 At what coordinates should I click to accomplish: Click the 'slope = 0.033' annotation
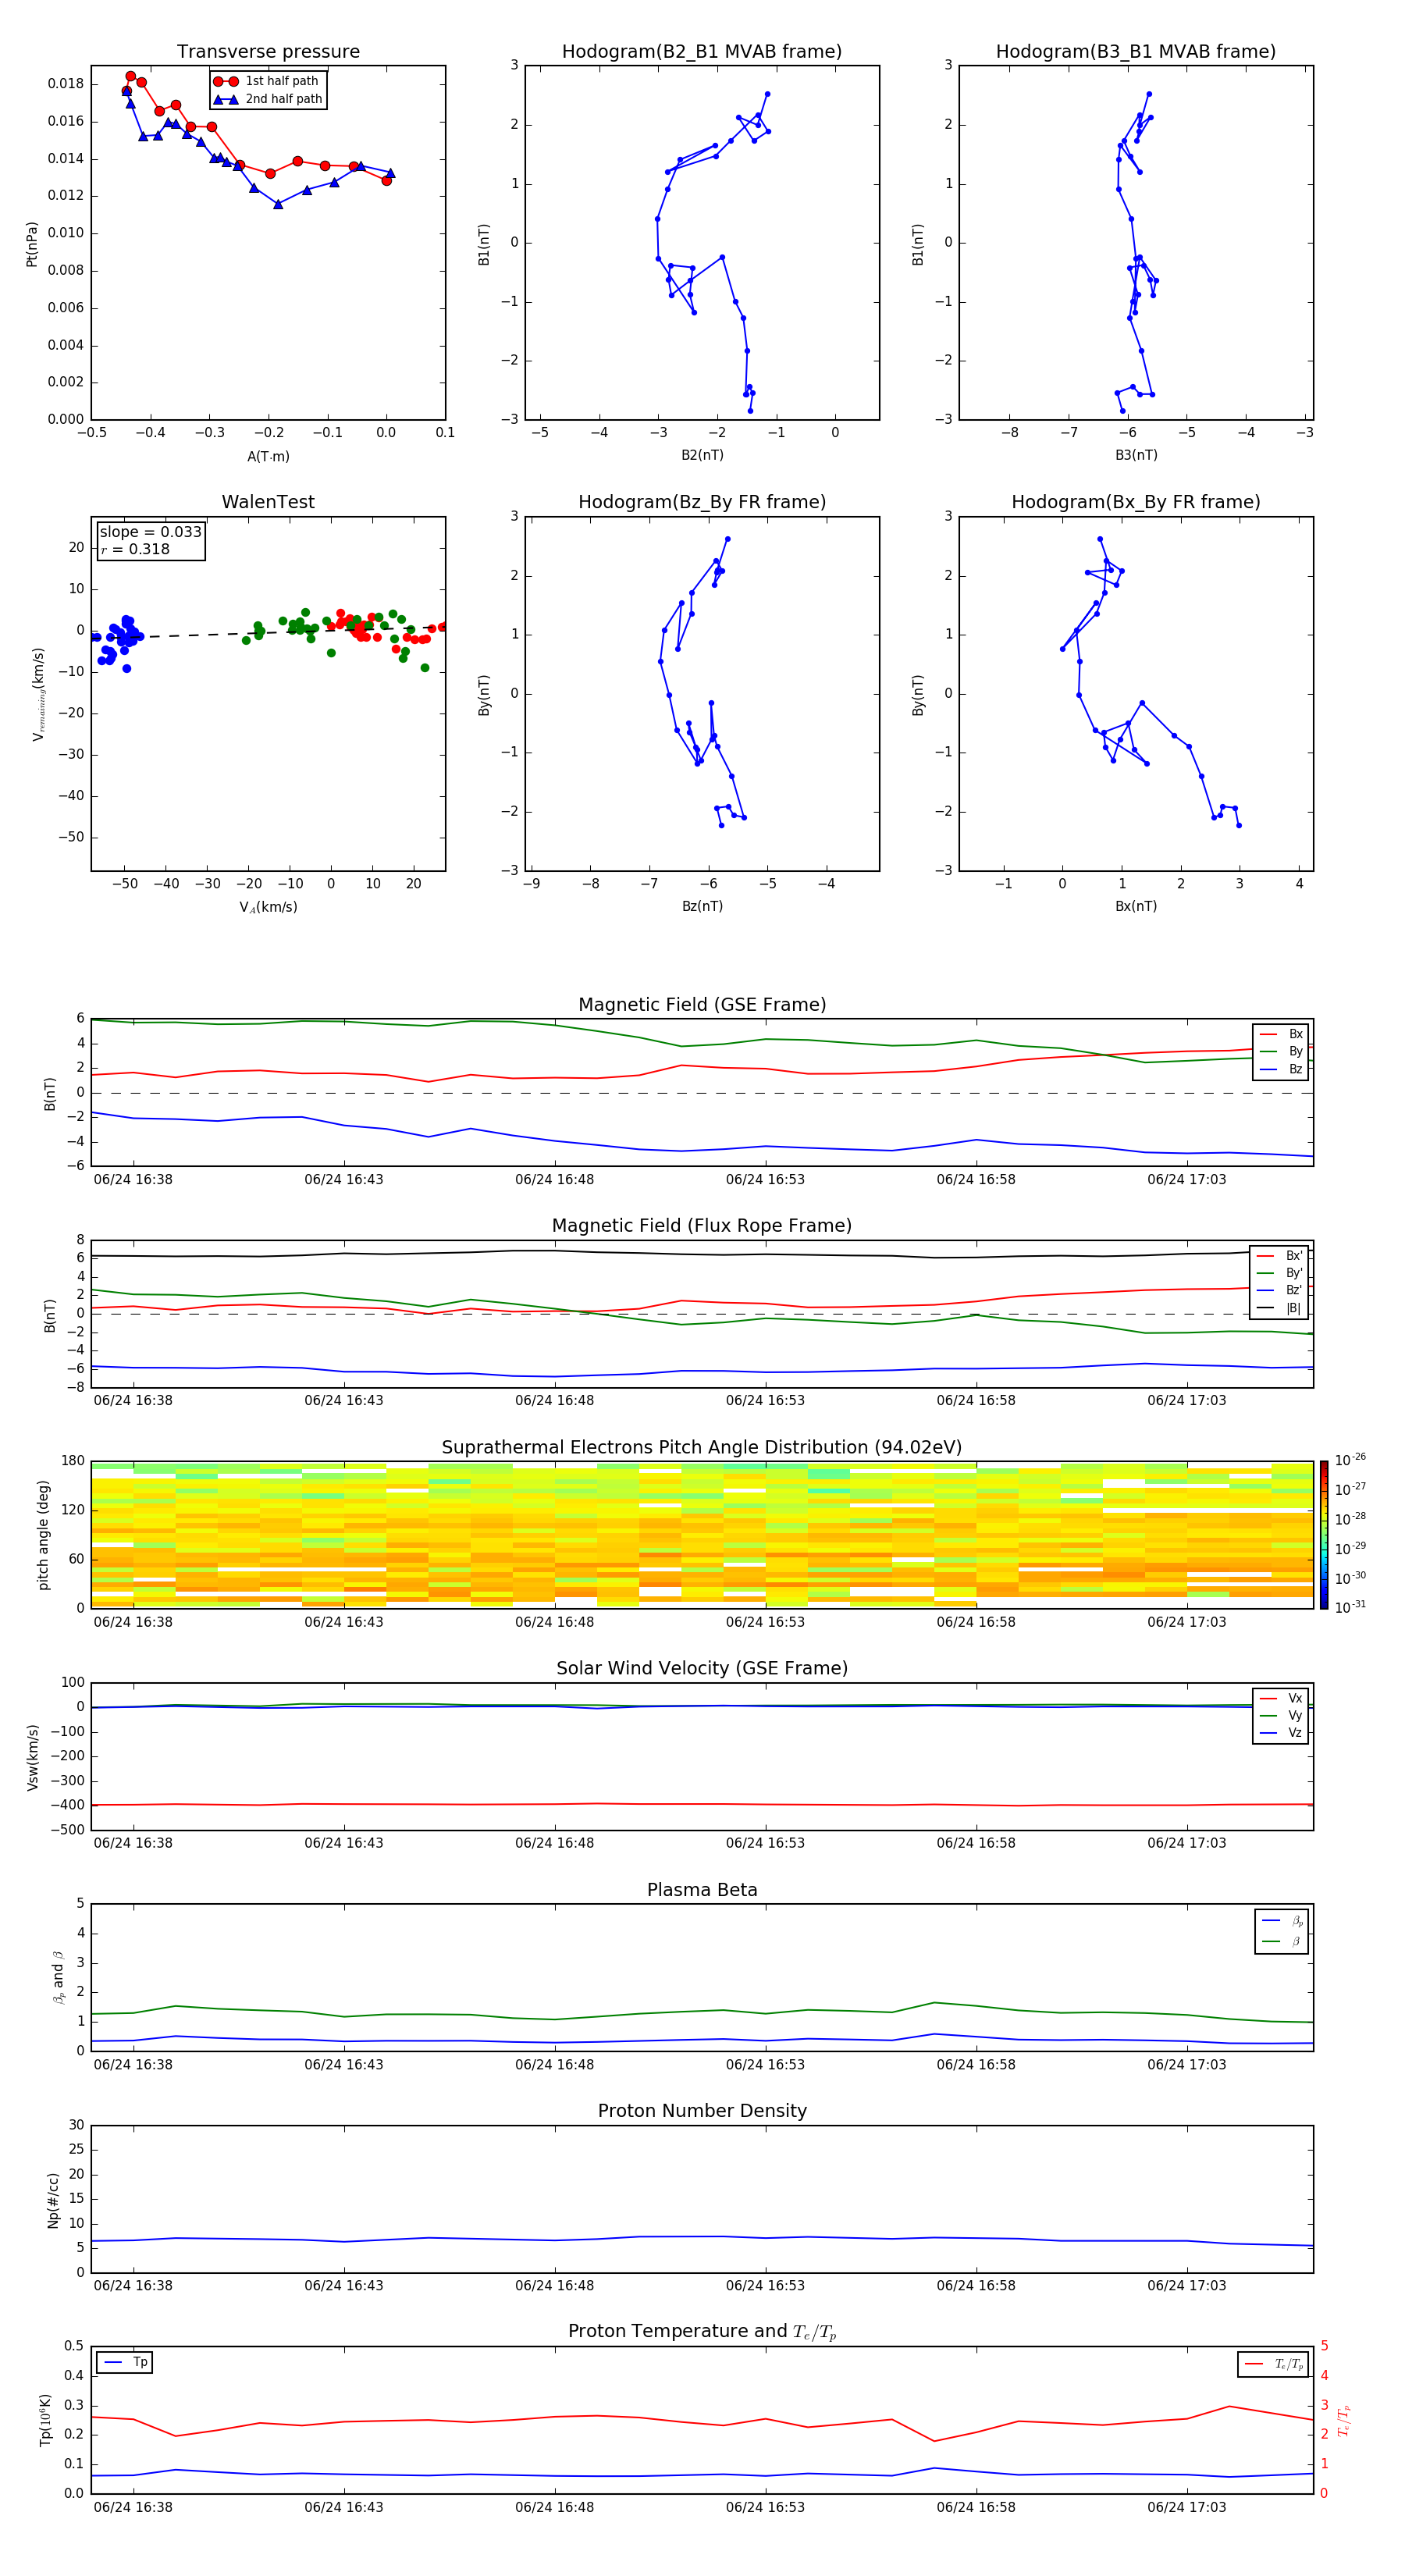pos(150,532)
